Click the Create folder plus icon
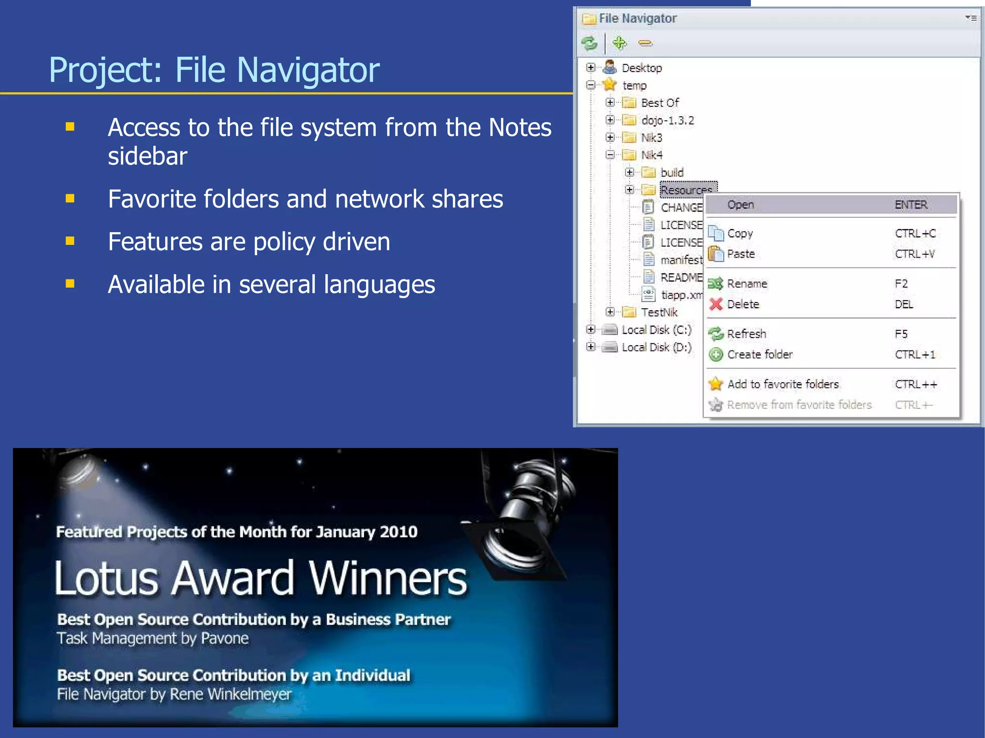Screen dimensions: 985x738 (x=716, y=354)
